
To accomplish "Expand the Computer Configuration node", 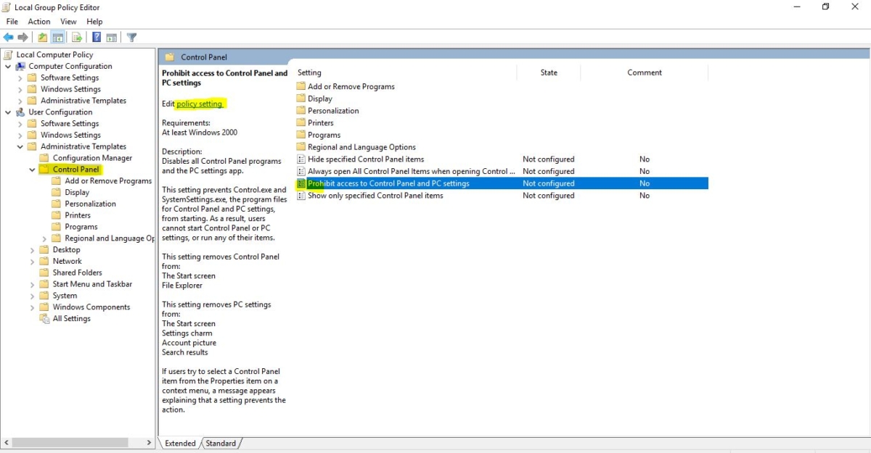I will 7,66.
